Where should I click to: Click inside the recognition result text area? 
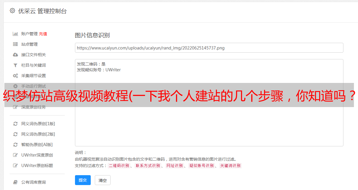209,102
